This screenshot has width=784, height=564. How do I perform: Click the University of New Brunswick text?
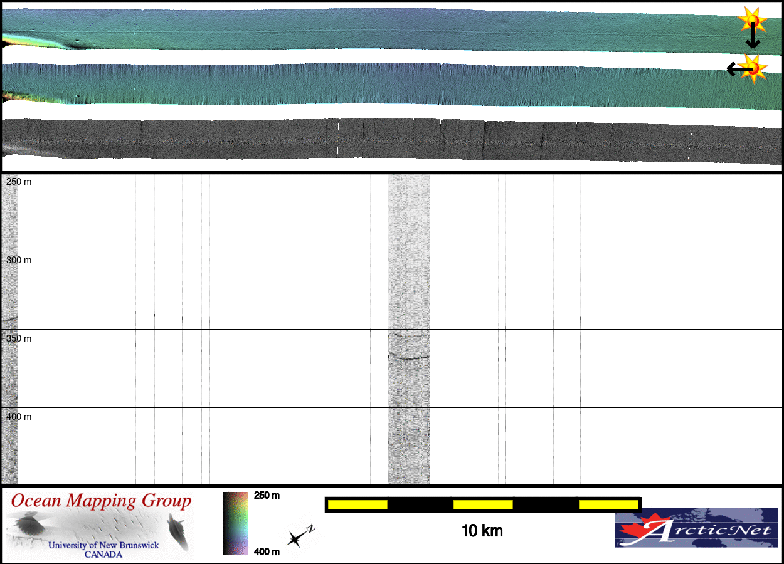pos(103,545)
